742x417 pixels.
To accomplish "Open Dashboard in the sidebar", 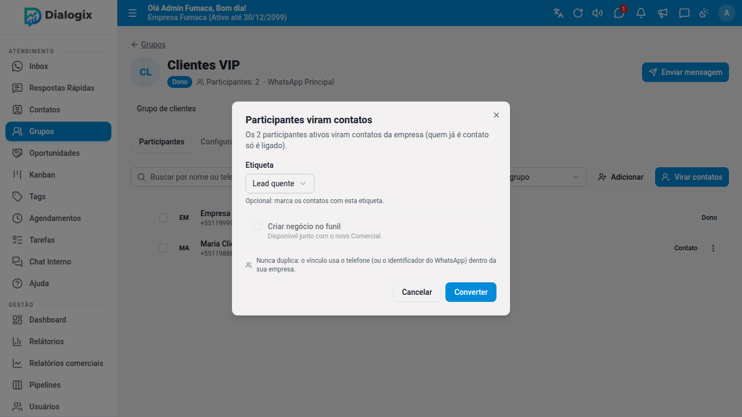I will [x=58, y=320].
